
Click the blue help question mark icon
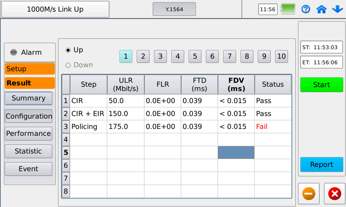tap(306, 9)
